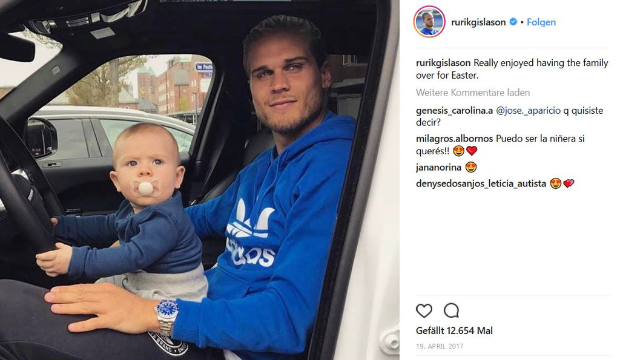Open milagros.albornos commenter profile
This screenshot has width=620, height=360.
(x=454, y=139)
